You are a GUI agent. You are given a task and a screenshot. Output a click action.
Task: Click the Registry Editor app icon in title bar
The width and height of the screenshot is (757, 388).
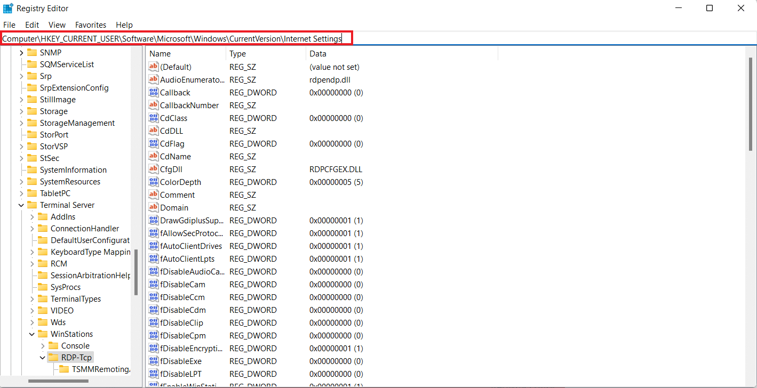[8, 9]
